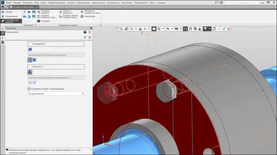Click the Совпадение mate type icon
Image resolution: width=277 pixels, height=155 pixels.
(x=30, y=50)
